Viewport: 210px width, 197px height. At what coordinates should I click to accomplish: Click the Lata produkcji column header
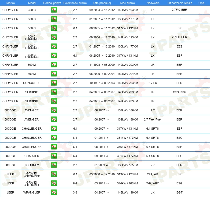click(102, 3)
